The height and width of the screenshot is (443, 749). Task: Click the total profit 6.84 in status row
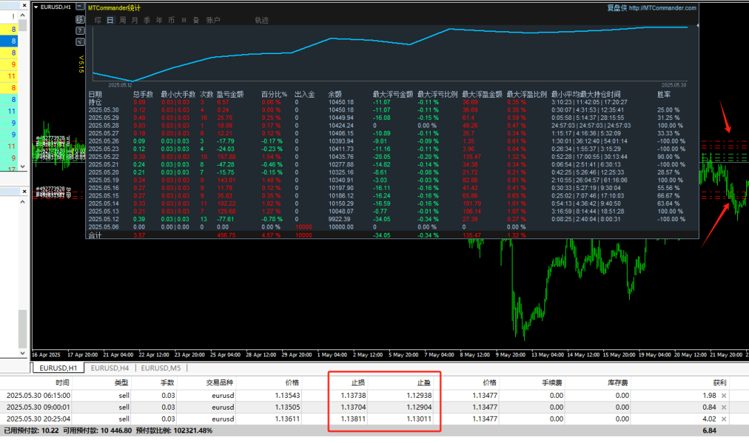pyautogui.click(x=709, y=431)
